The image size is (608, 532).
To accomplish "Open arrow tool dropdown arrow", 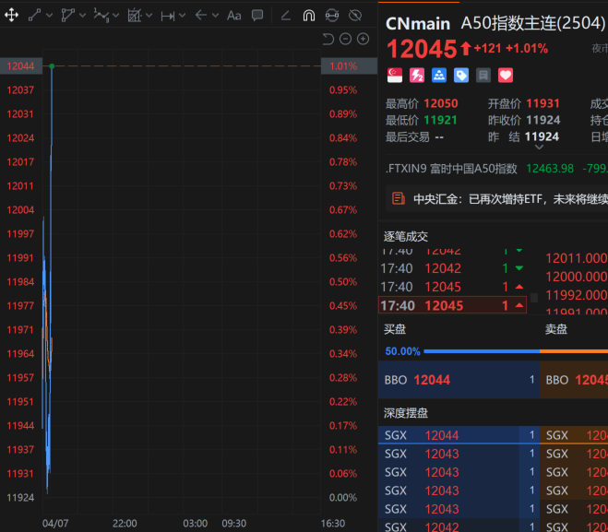I will pyautogui.click(x=215, y=16).
